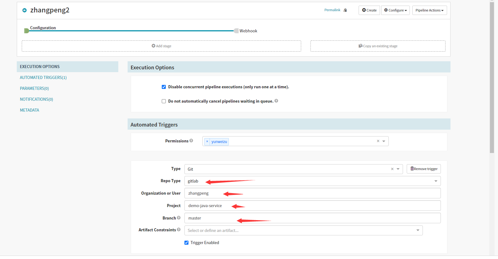Toggle Disable concurrent pipeline executions checkbox
Screen dimensions: 498x259
(x=164, y=87)
